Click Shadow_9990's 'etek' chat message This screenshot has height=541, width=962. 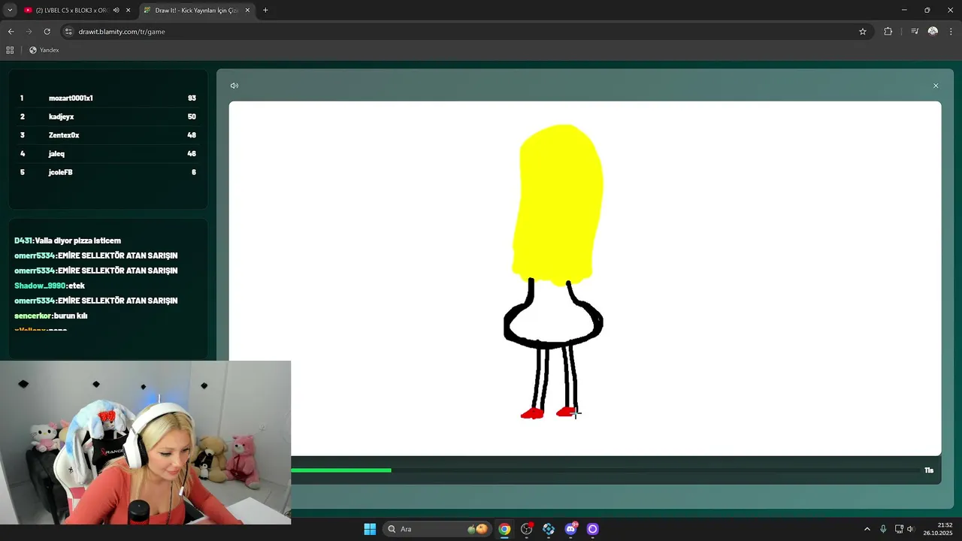point(50,286)
